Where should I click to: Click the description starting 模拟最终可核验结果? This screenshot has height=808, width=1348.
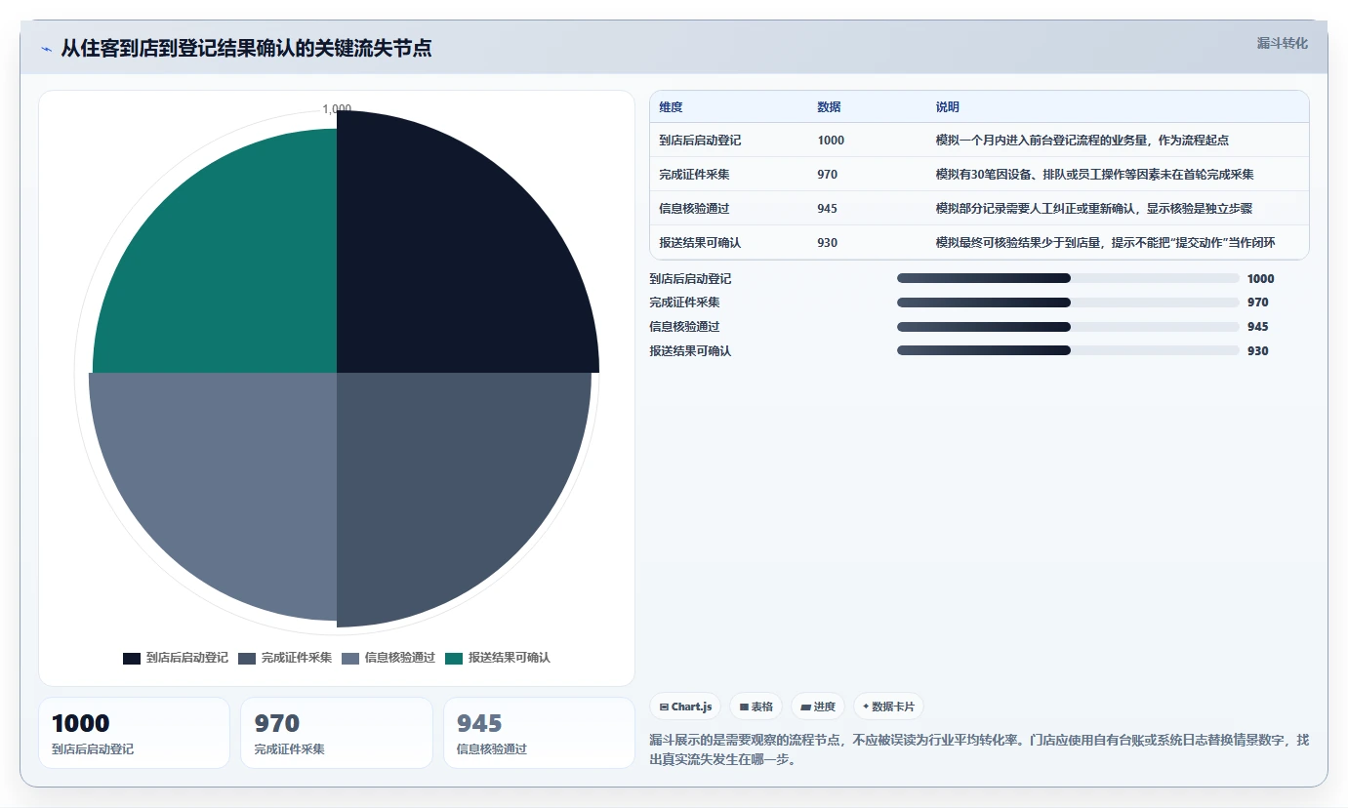[x=1105, y=243]
